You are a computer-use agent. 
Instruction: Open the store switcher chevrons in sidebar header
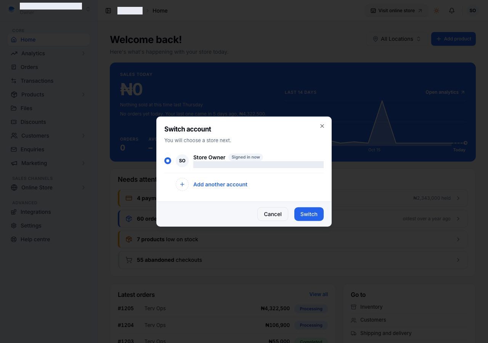tap(88, 9)
